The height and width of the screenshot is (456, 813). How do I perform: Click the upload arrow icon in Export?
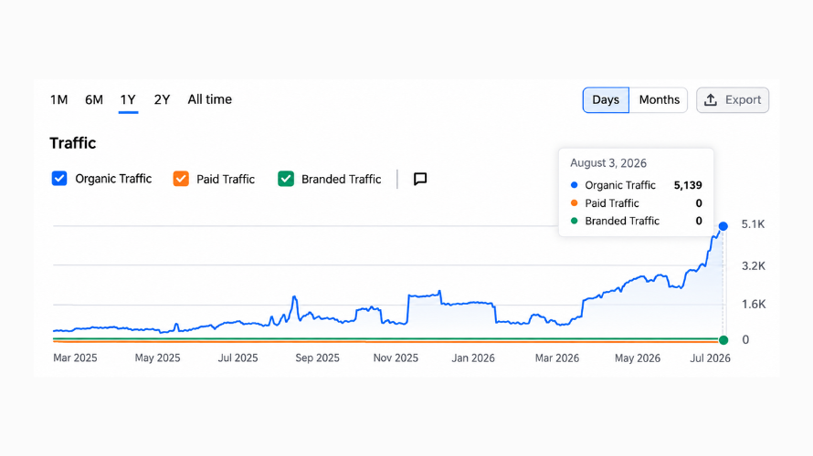(711, 100)
